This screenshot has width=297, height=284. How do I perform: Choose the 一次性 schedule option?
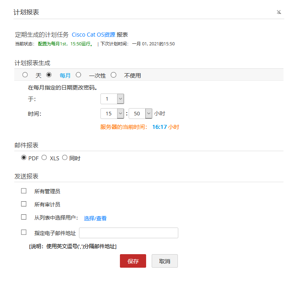[79, 75]
